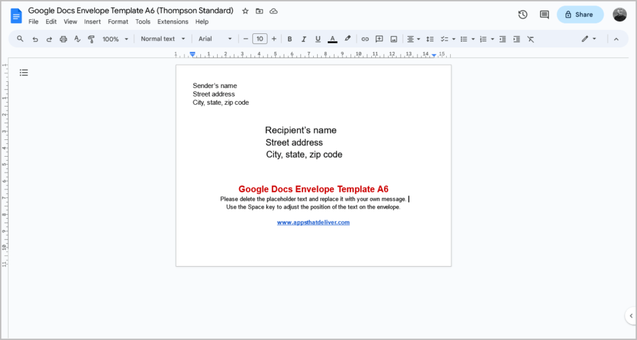
Task: Click the font size field
Action: tap(260, 39)
